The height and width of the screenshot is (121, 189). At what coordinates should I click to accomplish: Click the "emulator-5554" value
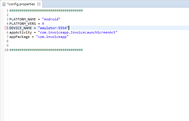pos(53,28)
